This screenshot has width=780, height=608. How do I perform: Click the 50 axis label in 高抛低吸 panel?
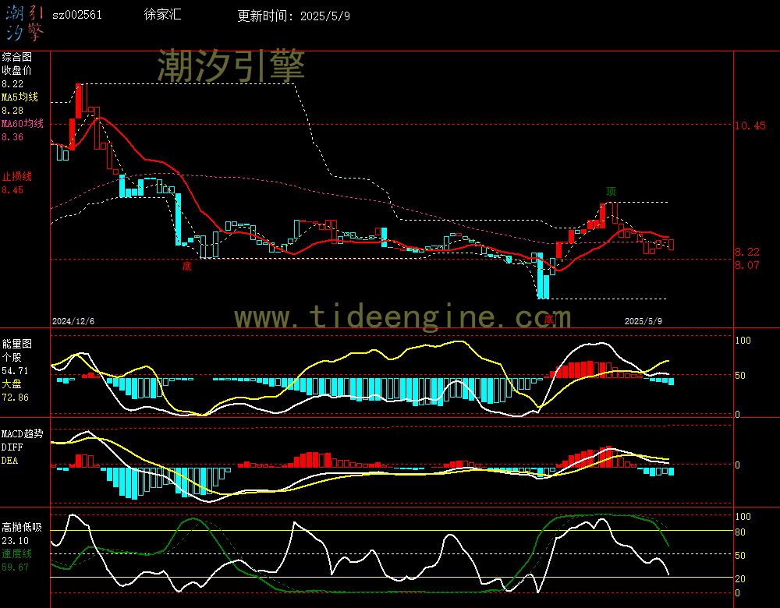[x=740, y=556]
